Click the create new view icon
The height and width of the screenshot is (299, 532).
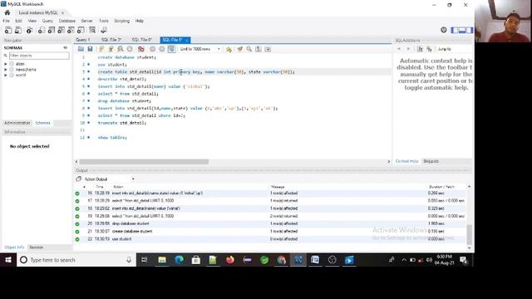click(x=61, y=30)
